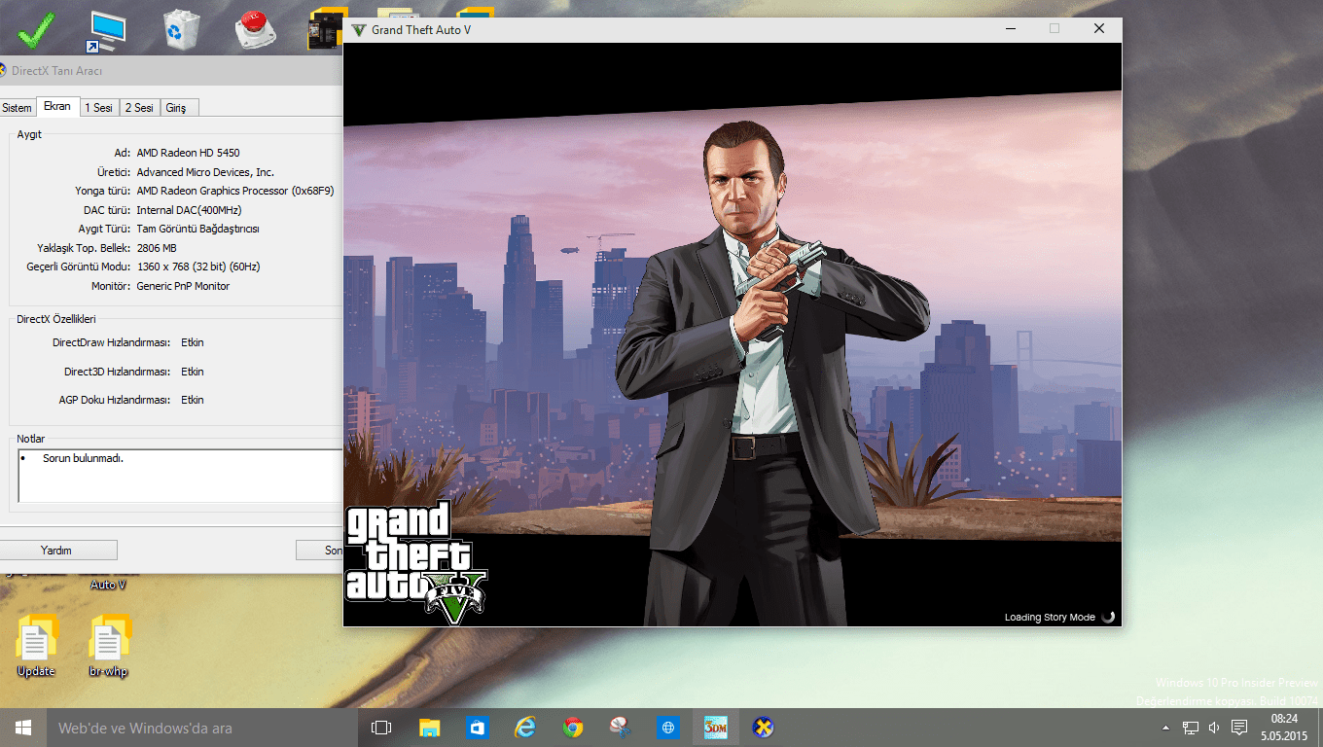Open the Action Center notifications icon
1323x747 pixels.
pyautogui.click(x=1239, y=728)
